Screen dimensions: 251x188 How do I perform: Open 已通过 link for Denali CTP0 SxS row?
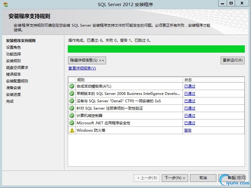tap(190, 101)
